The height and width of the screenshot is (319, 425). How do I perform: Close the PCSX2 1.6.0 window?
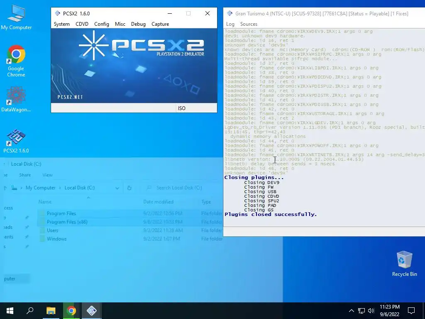click(x=208, y=13)
